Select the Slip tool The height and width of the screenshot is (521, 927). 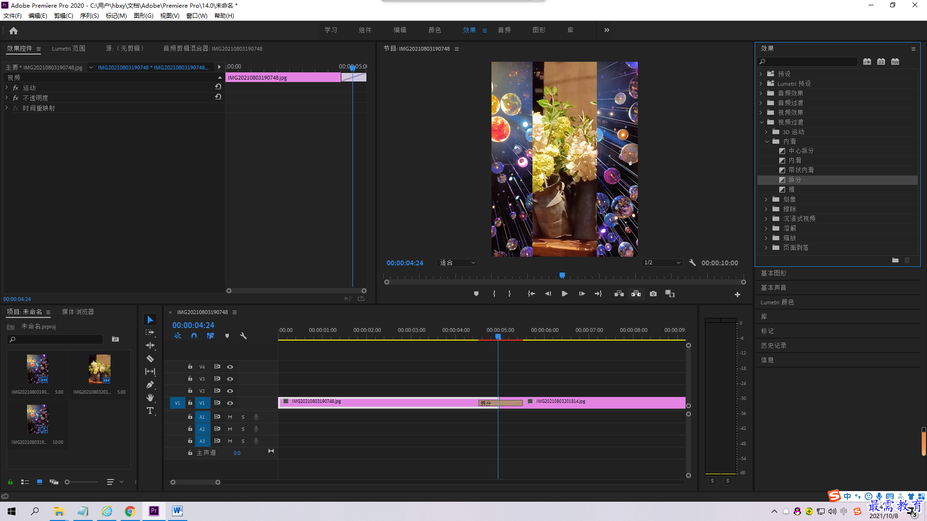[150, 371]
